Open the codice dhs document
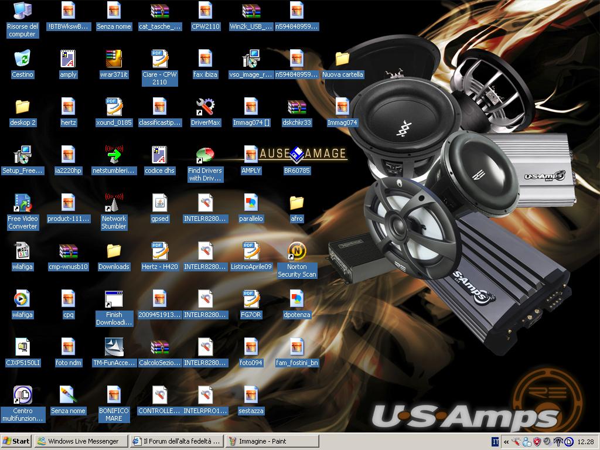Screen dimensions: 600x450 point(159,160)
